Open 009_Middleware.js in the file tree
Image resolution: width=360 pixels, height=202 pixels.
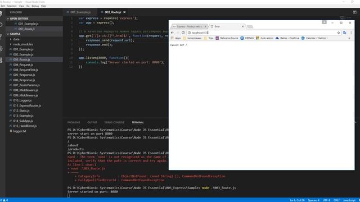coord(25,95)
